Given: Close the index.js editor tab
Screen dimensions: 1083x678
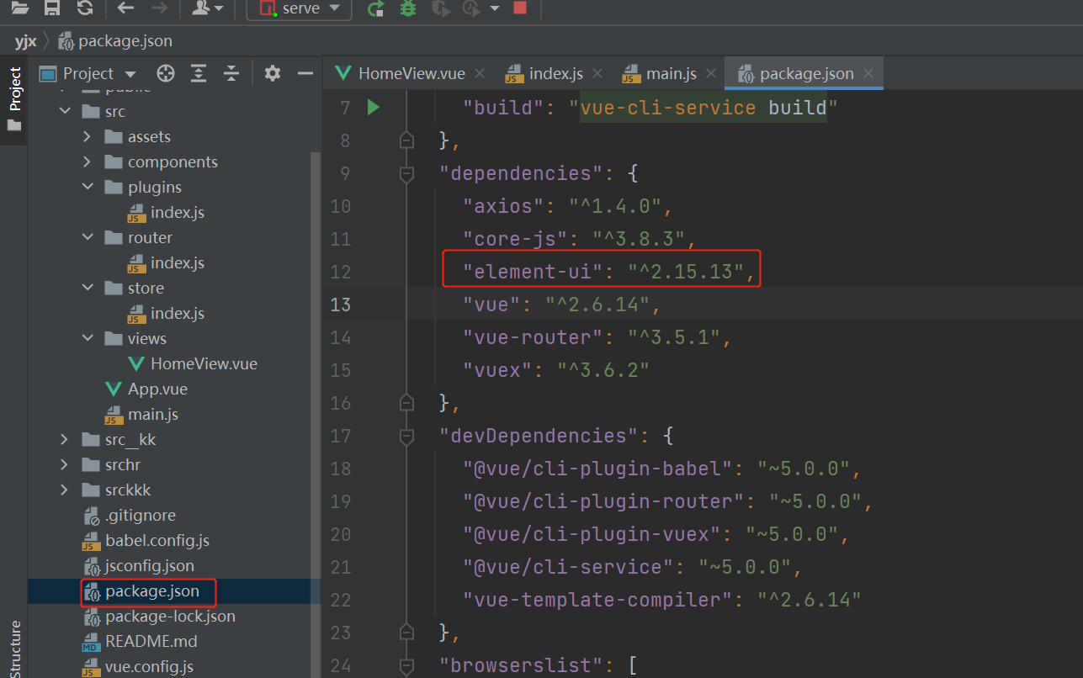Looking at the screenshot, I should click(x=597, y=74).
